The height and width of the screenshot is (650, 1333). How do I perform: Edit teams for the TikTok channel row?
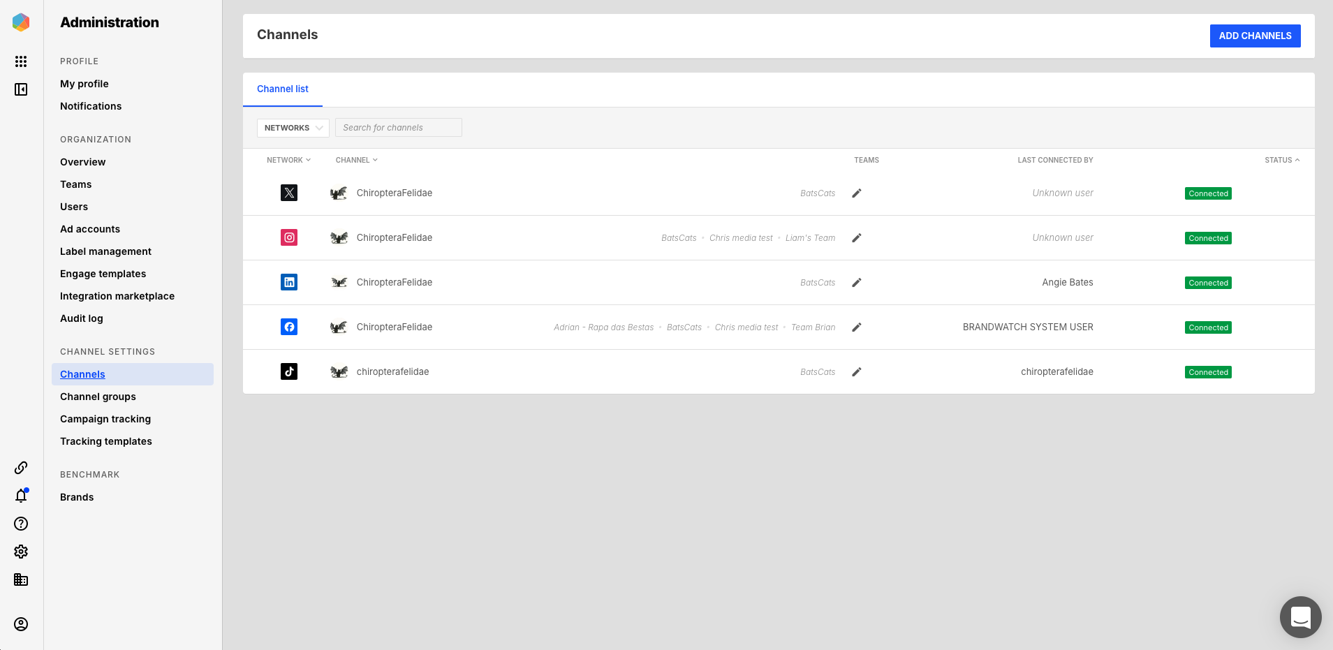click(857, 372)
